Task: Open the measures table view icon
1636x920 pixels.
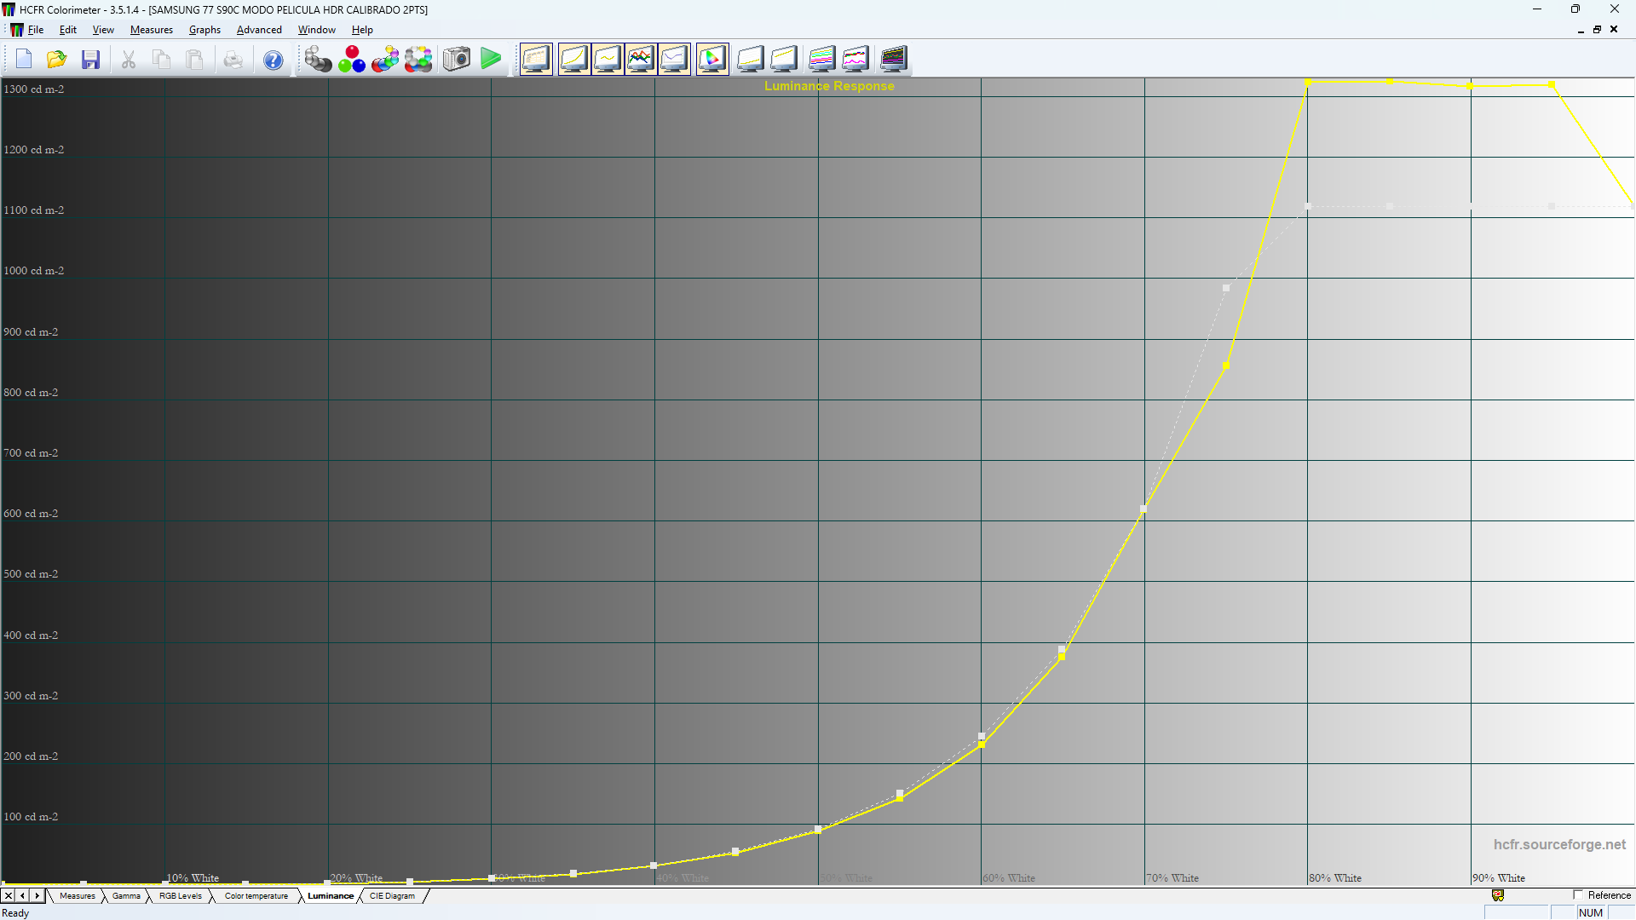Action: coord(536,59)
